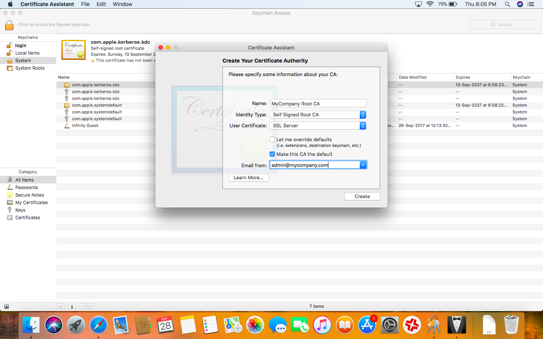
Task: Open the App Store from the Dock
Action: coord(367,325)
